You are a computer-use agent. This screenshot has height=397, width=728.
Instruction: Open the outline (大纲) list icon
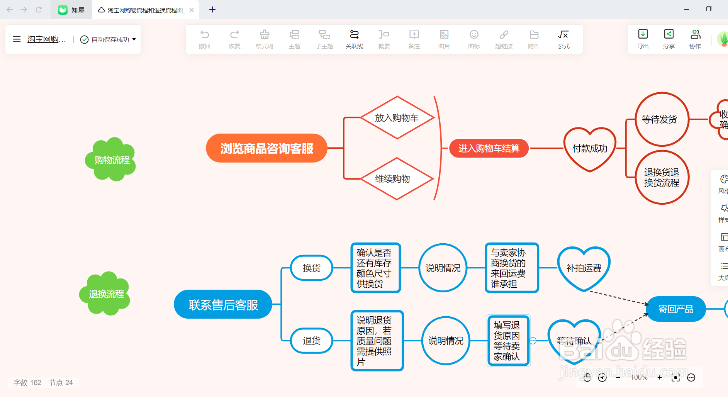[724, 266]
